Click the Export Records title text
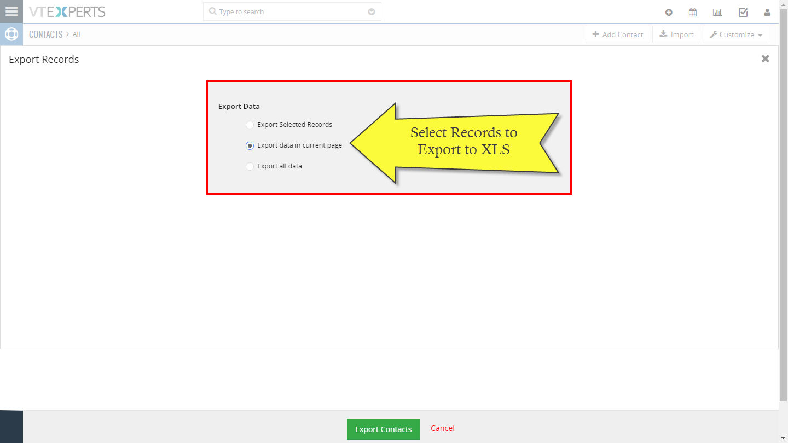 tap(44, 60)
